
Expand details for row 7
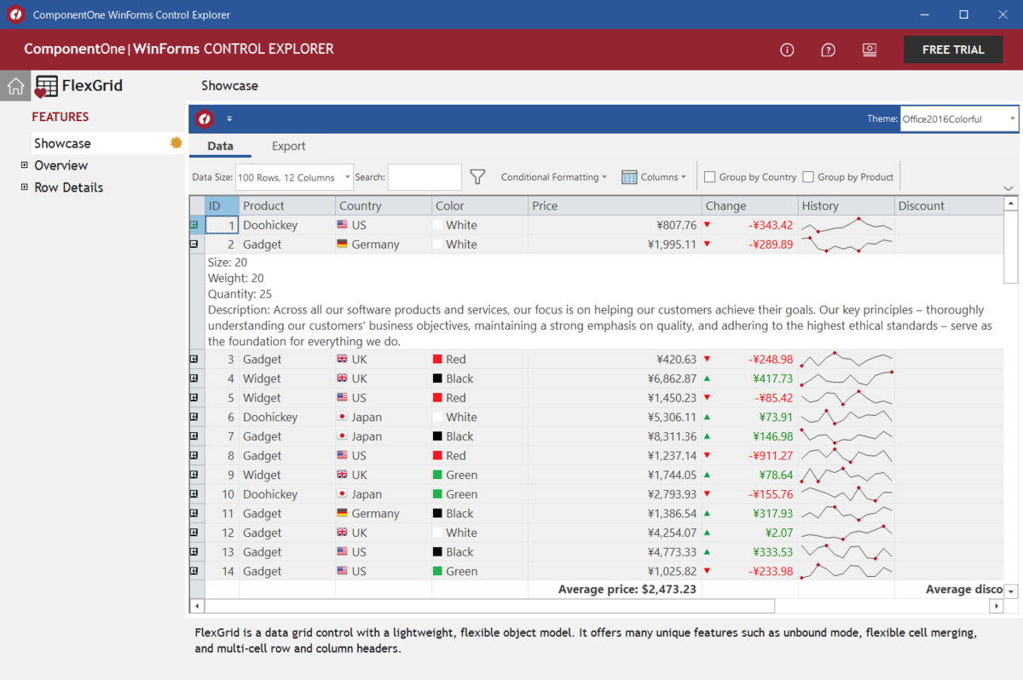pyautogui.click(x=194, y=436)
